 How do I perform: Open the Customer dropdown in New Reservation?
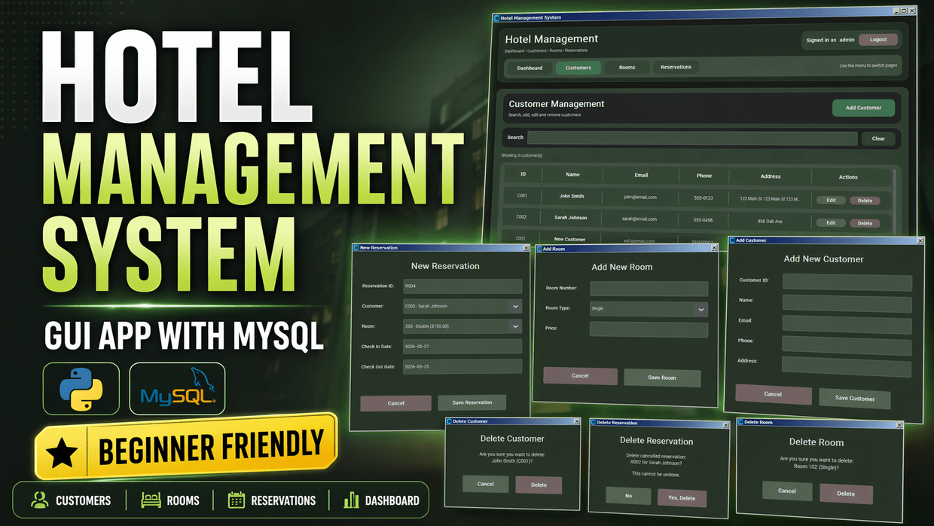click(515, 306)
